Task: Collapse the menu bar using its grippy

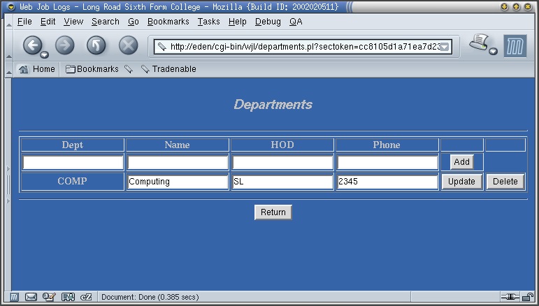Action: click(9, 22)
